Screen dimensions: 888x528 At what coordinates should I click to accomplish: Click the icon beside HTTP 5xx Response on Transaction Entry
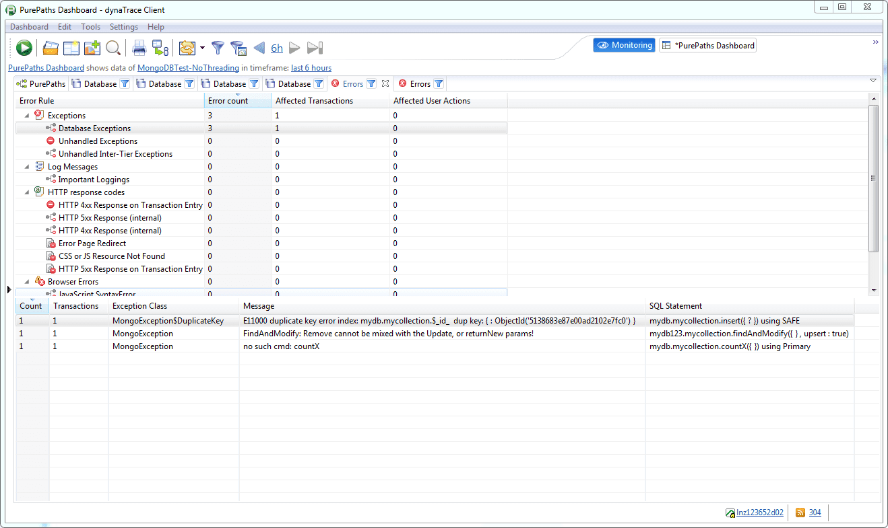click(x=51, y=269)
